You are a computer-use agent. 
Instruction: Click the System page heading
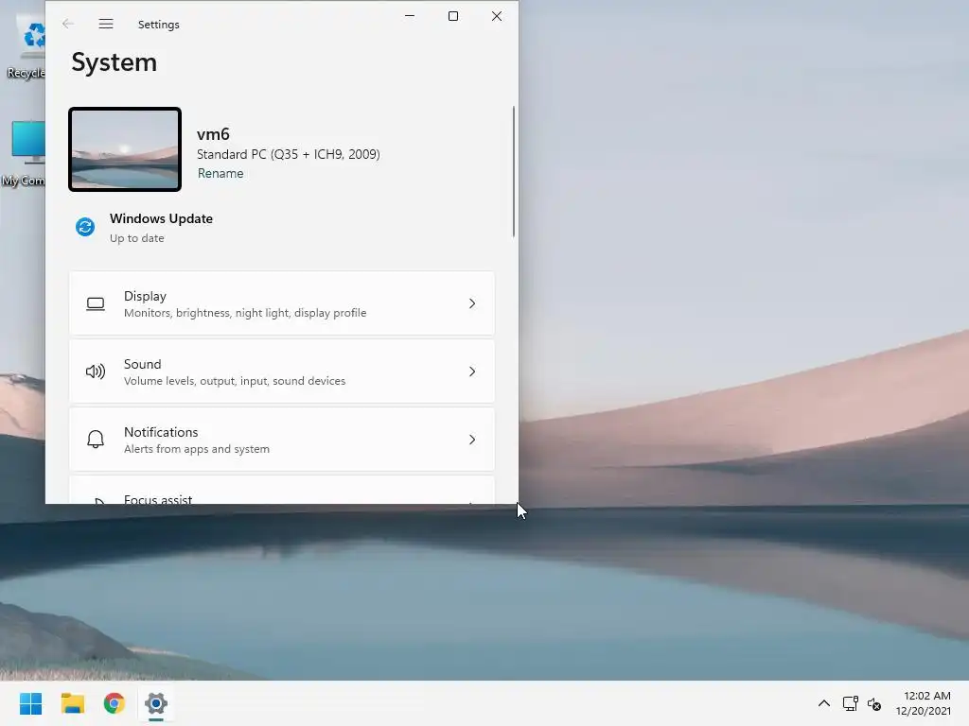pos(115,62)
